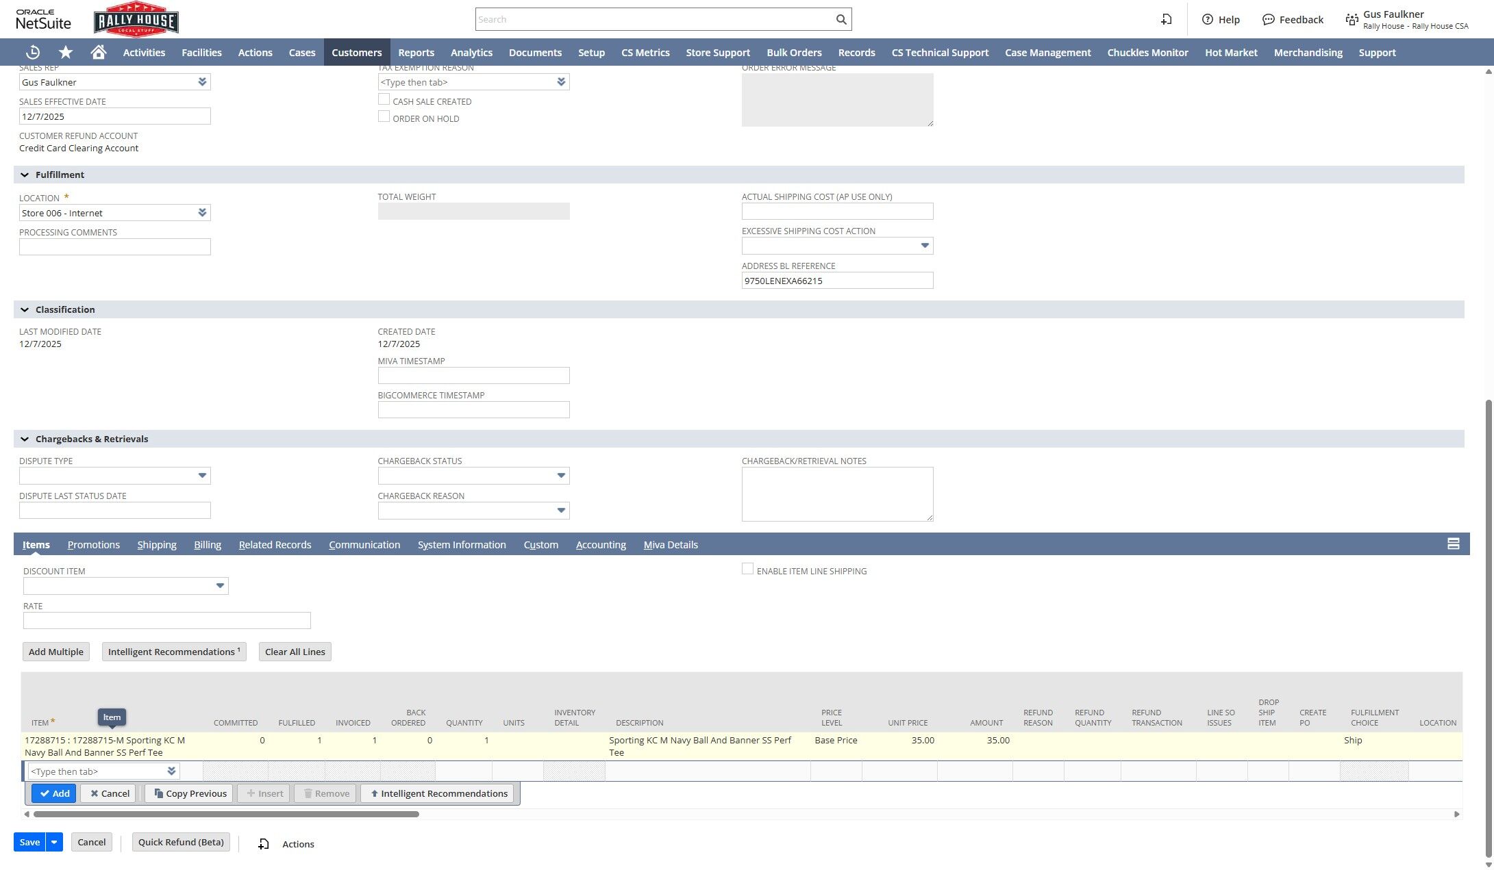Screen dimensions: 1494x870
Task: Click the Actual Shipping Cost field
Action: point(837,212)
